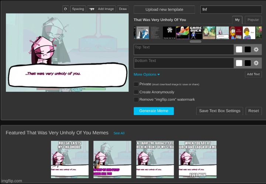The image size is (266, 184).
Task: Switch to the Popular templates tab
Action: tap(253, 20)
